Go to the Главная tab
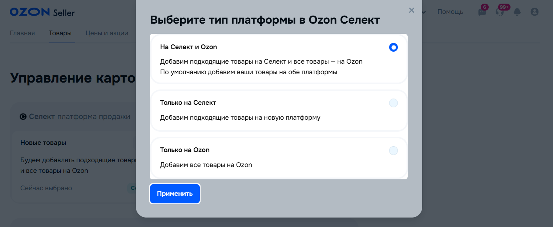Viewport: 553px width, 227px height. [22, 33]
